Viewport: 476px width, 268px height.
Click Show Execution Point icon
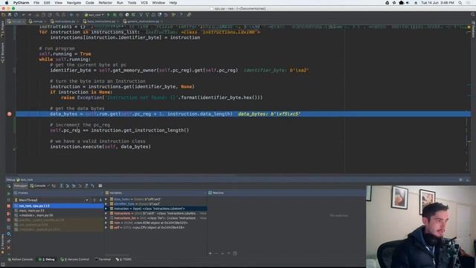click(54, 185)
